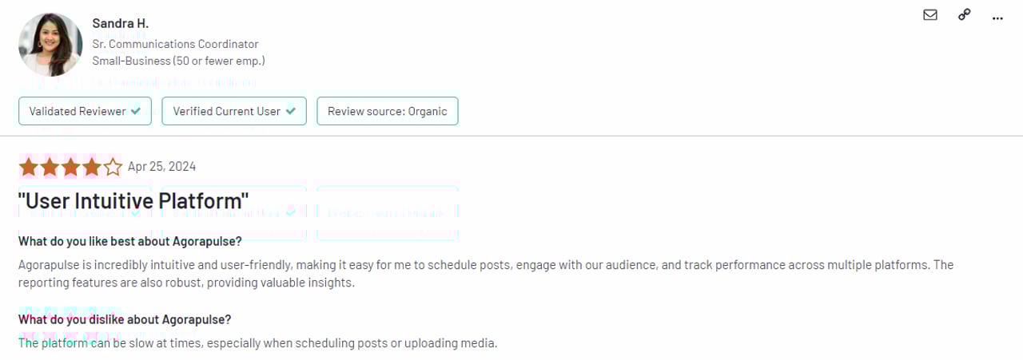Click "What do you like best about Agorapulse?" heading
The width and height of the screenshot is (1023, 360).
point(129,241)
